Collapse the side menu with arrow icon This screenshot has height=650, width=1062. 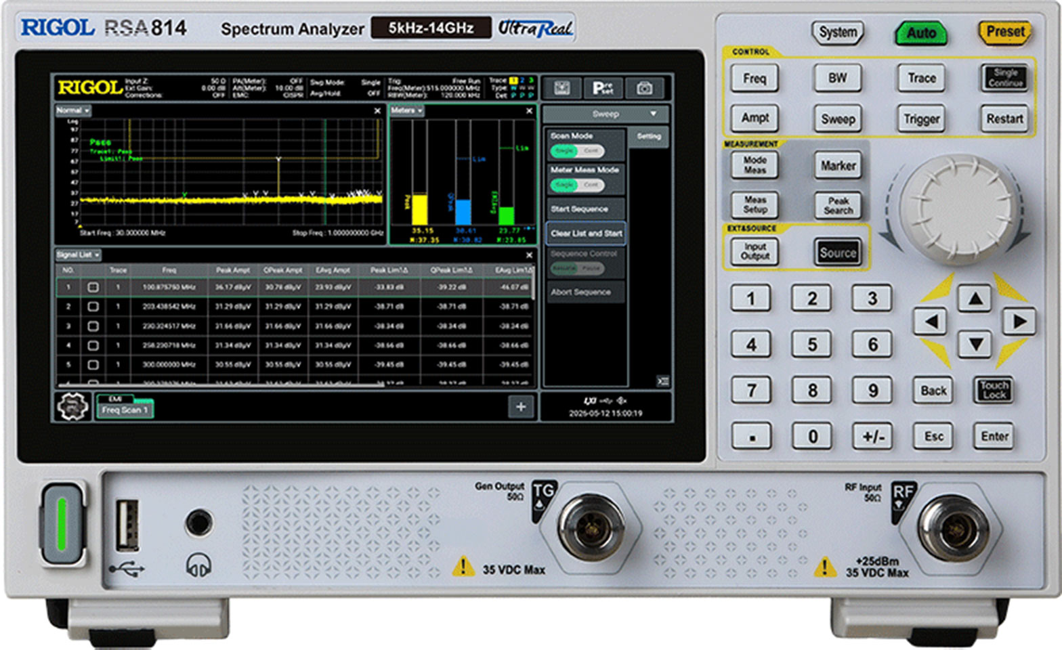(662, 381)
